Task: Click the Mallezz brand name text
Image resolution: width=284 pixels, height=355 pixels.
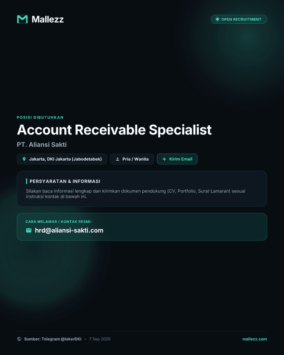Action: point(47,19)
